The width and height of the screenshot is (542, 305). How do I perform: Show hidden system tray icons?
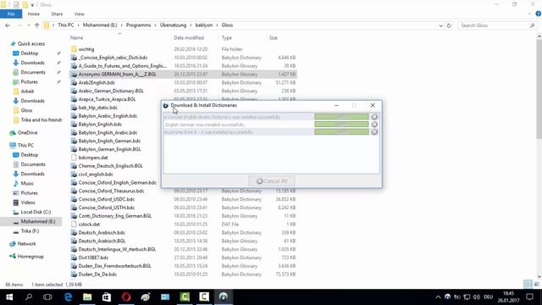click(438, 297)
